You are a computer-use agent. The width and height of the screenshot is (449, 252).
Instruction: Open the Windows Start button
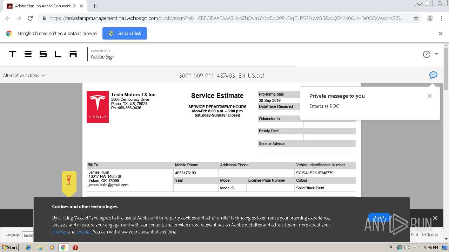click(x=9, y=247)
